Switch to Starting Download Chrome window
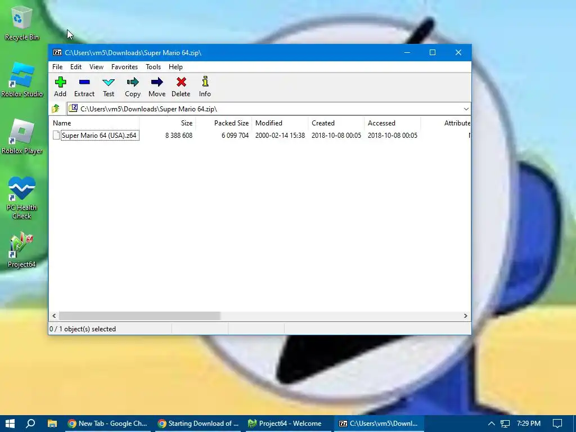Image resolution: width=576 pixels, height=432 pixels. [x=199, y=424]
